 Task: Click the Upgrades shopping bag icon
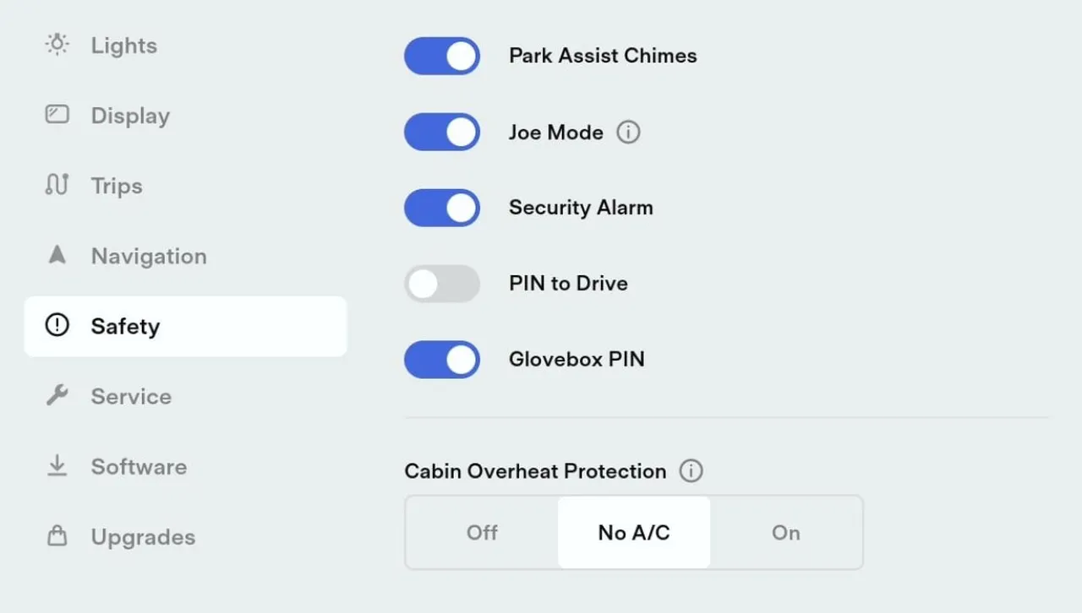point(57,536)
